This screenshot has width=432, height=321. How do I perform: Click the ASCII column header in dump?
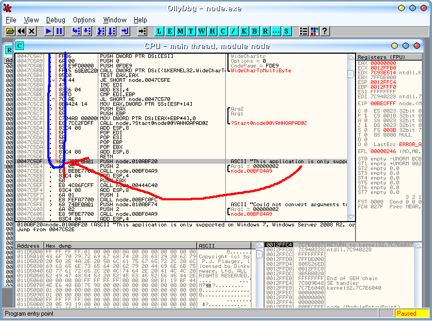point(224,246)
